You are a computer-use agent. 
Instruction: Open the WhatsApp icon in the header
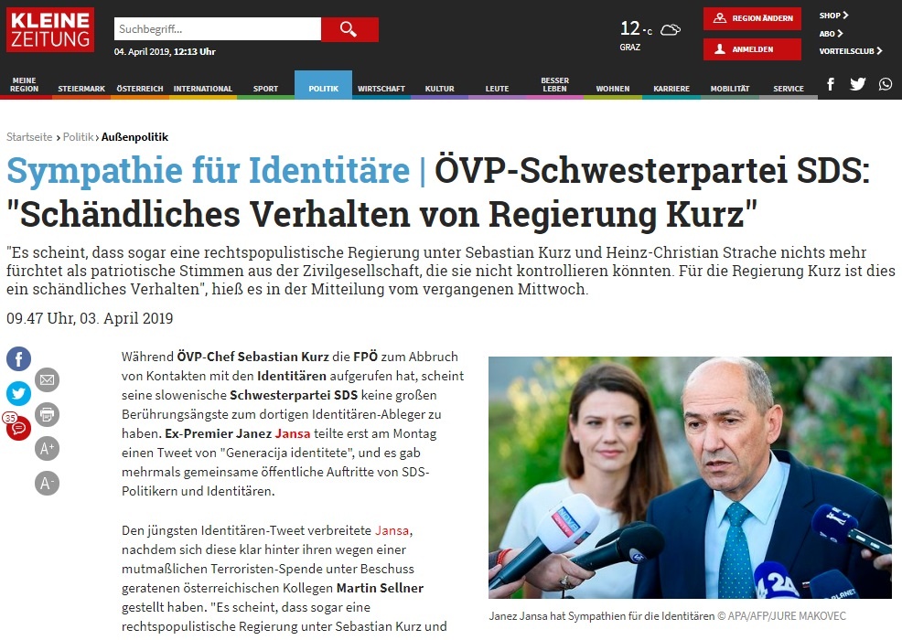pos(886,84)
